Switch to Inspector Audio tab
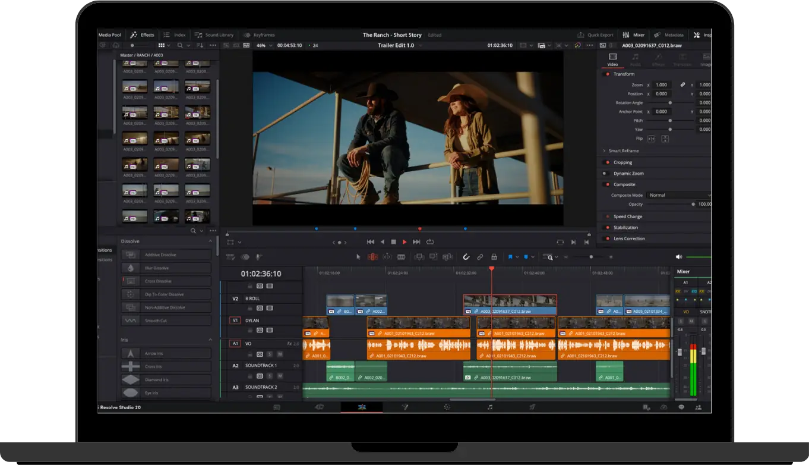This screenshot has height=465, width=809. [636, 60]
